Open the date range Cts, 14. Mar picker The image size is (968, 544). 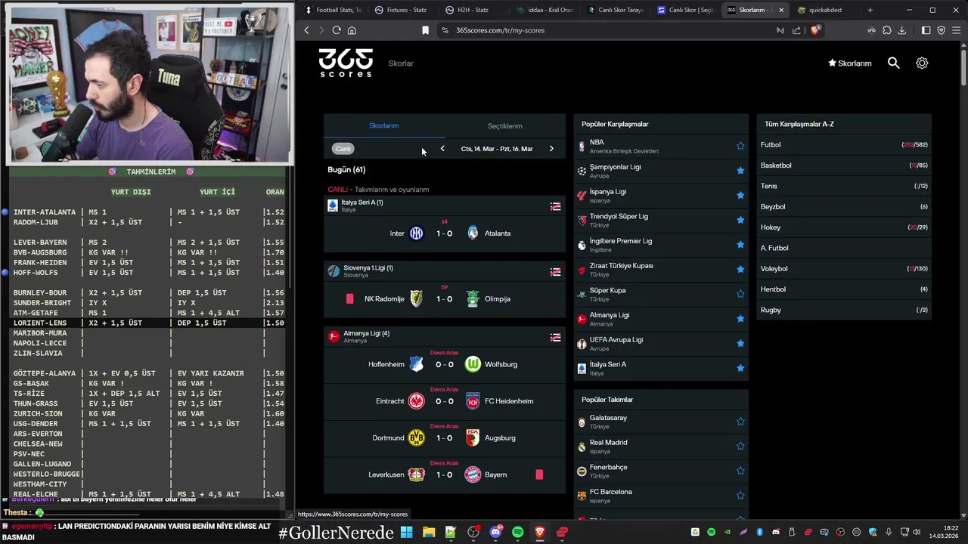[497, 149]
